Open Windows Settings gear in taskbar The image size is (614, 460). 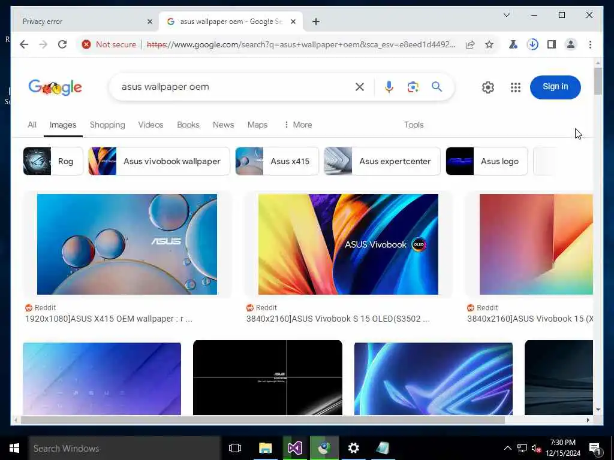(x=353, y=448)
